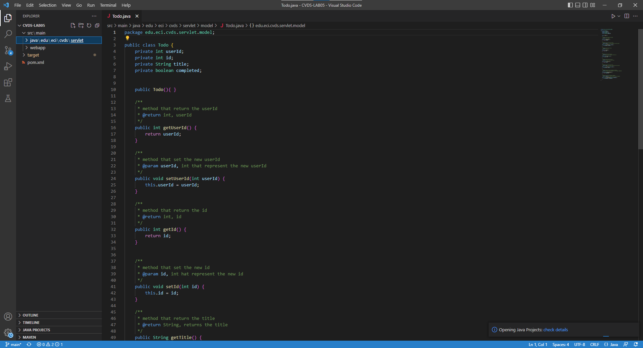Refresh the Explorer tree

coord(89,25)
